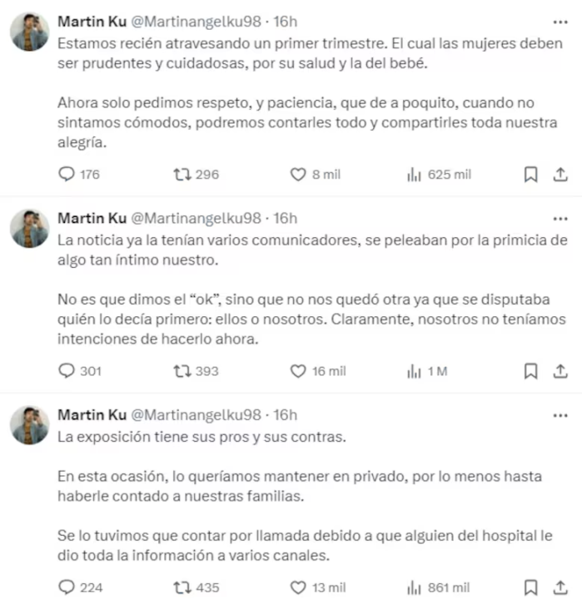Open Martin Ku avatar on the third tweet
Screen dimensions: 582x599
coord(29,425)
